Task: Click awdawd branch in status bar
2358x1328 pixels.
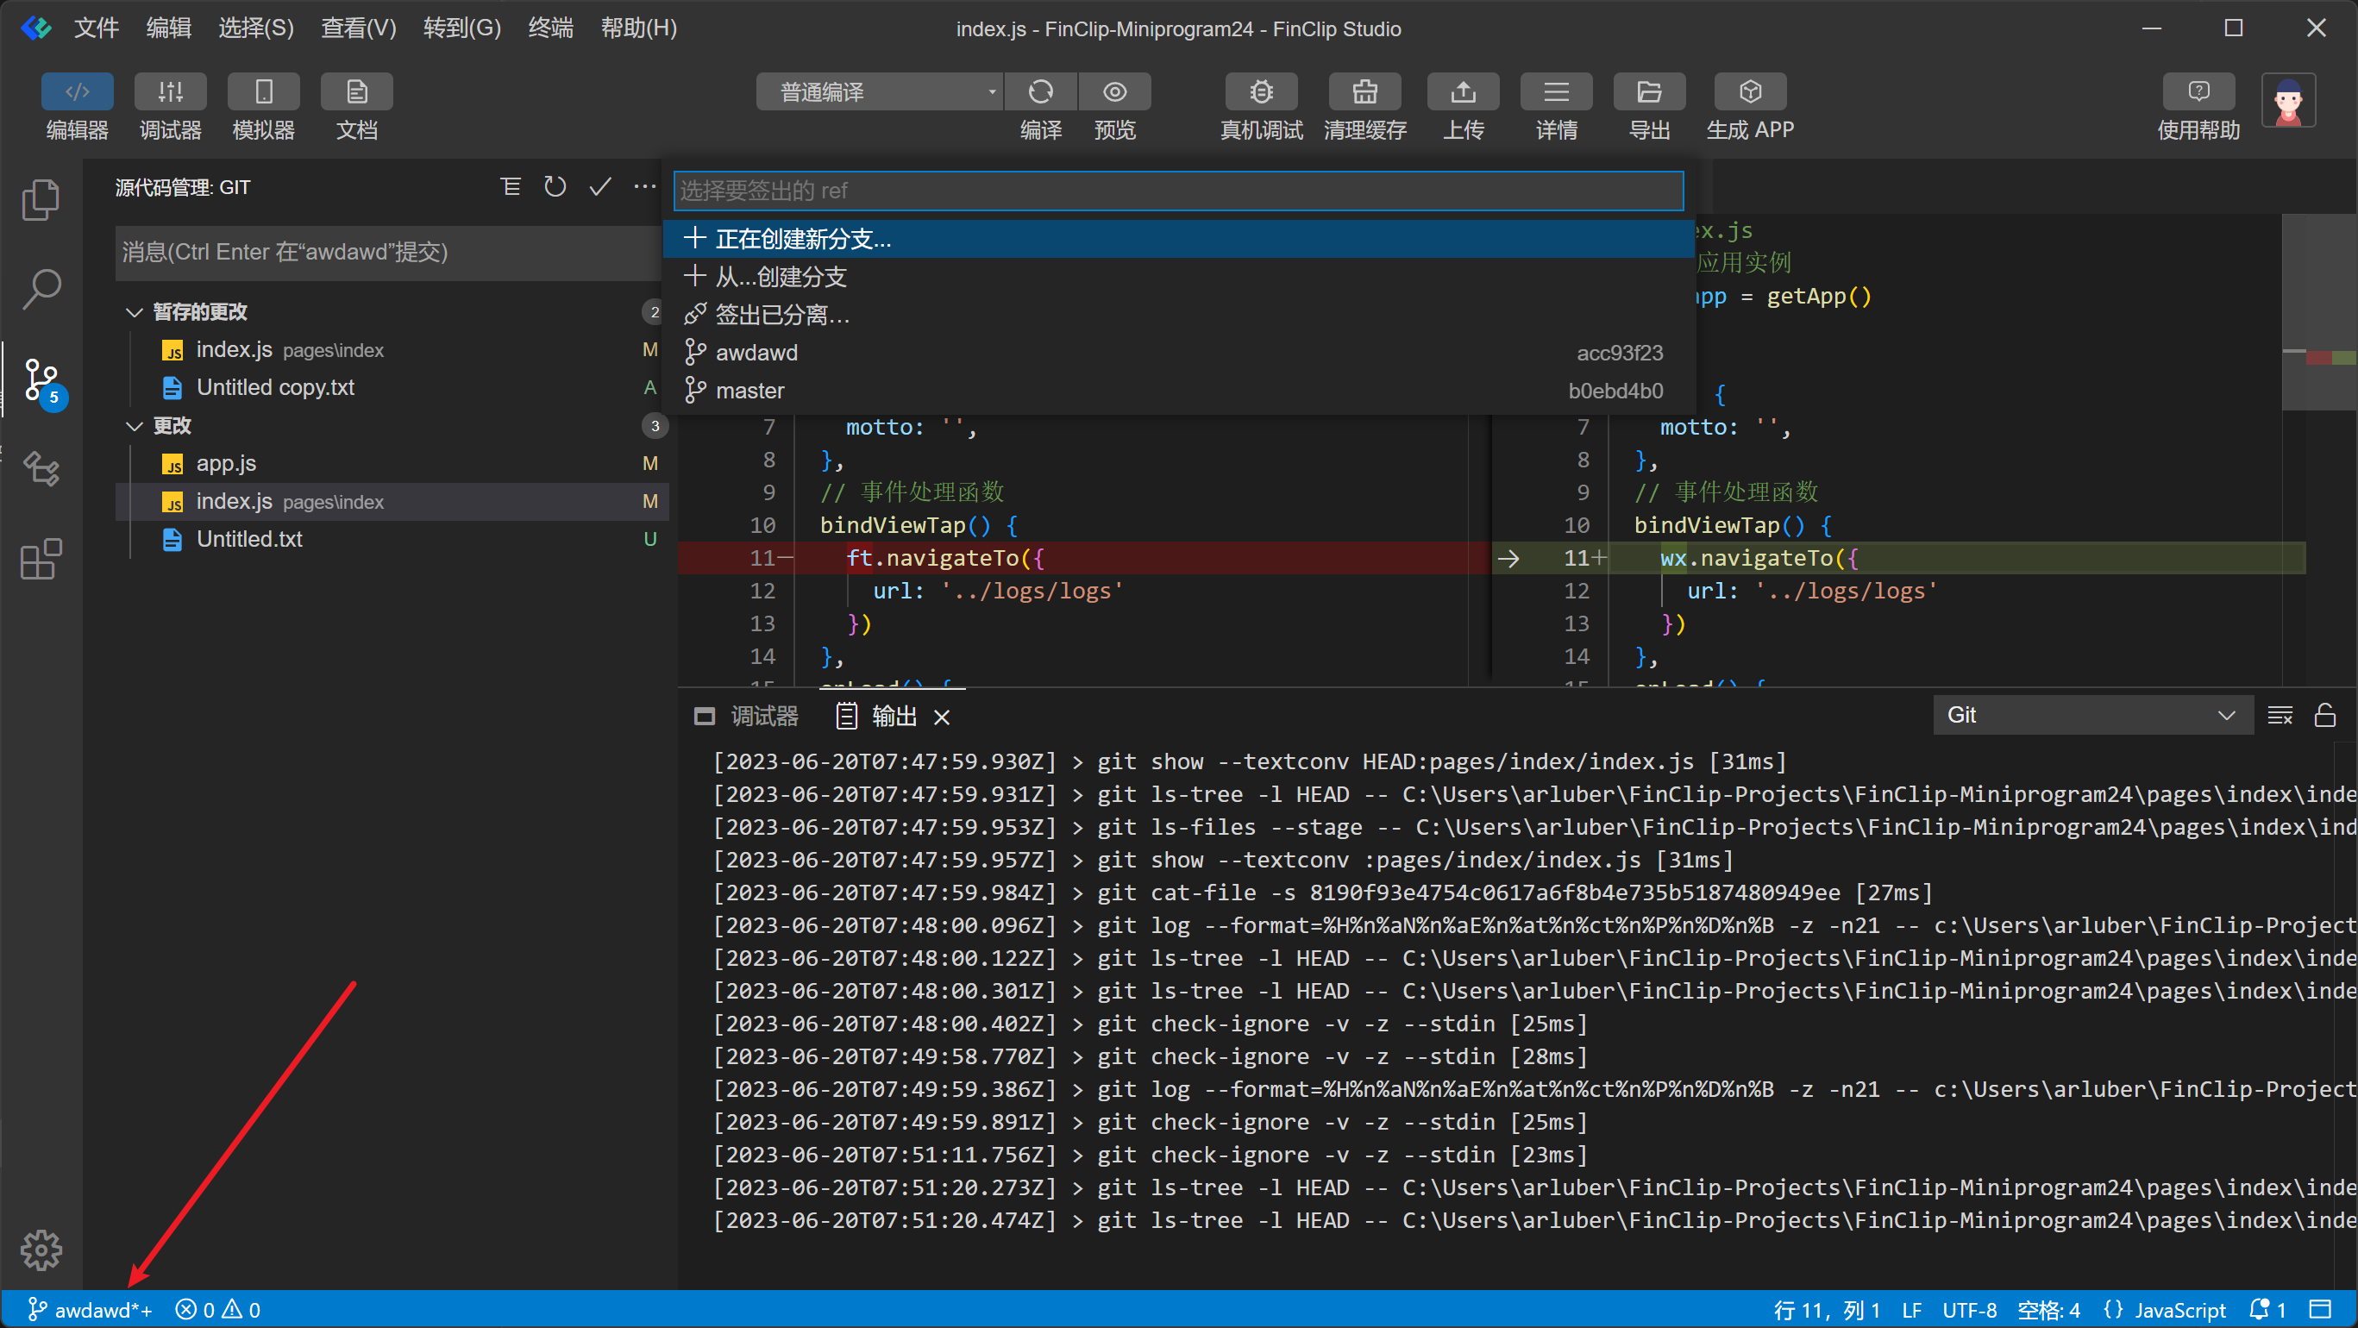Action: click(x=90, y=1310)
